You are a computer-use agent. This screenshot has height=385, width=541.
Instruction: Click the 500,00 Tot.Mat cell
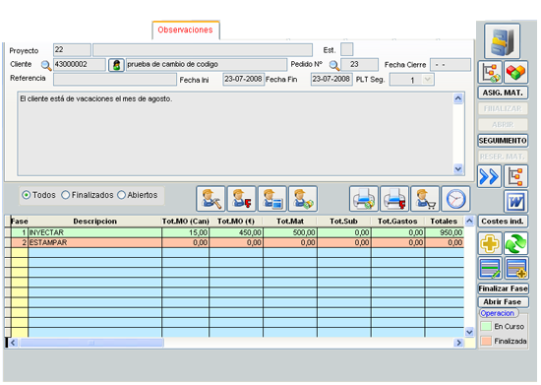(x=290, y=232)
